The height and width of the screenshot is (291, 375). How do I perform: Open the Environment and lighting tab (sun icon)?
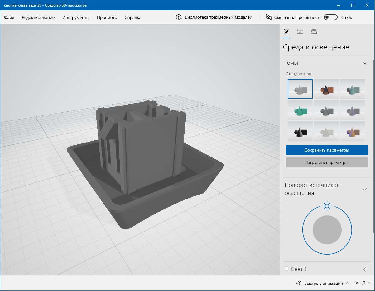click(286, 31)
